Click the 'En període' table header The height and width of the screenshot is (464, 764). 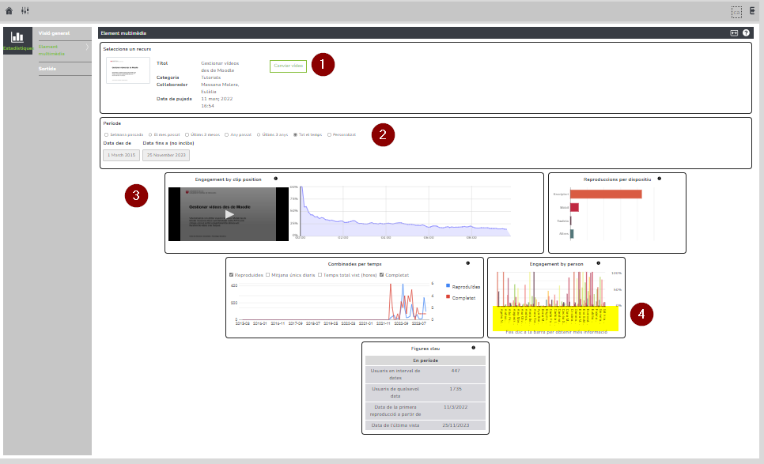pos(425,360)
